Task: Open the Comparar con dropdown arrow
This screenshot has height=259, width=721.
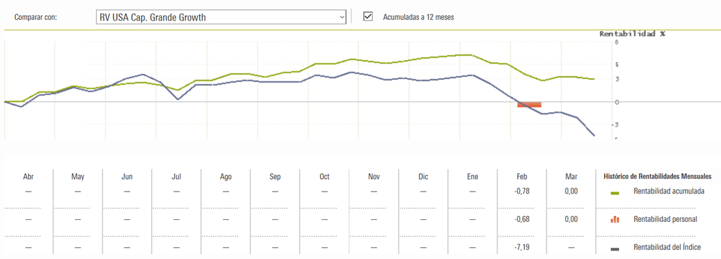Action: point(341,17)
